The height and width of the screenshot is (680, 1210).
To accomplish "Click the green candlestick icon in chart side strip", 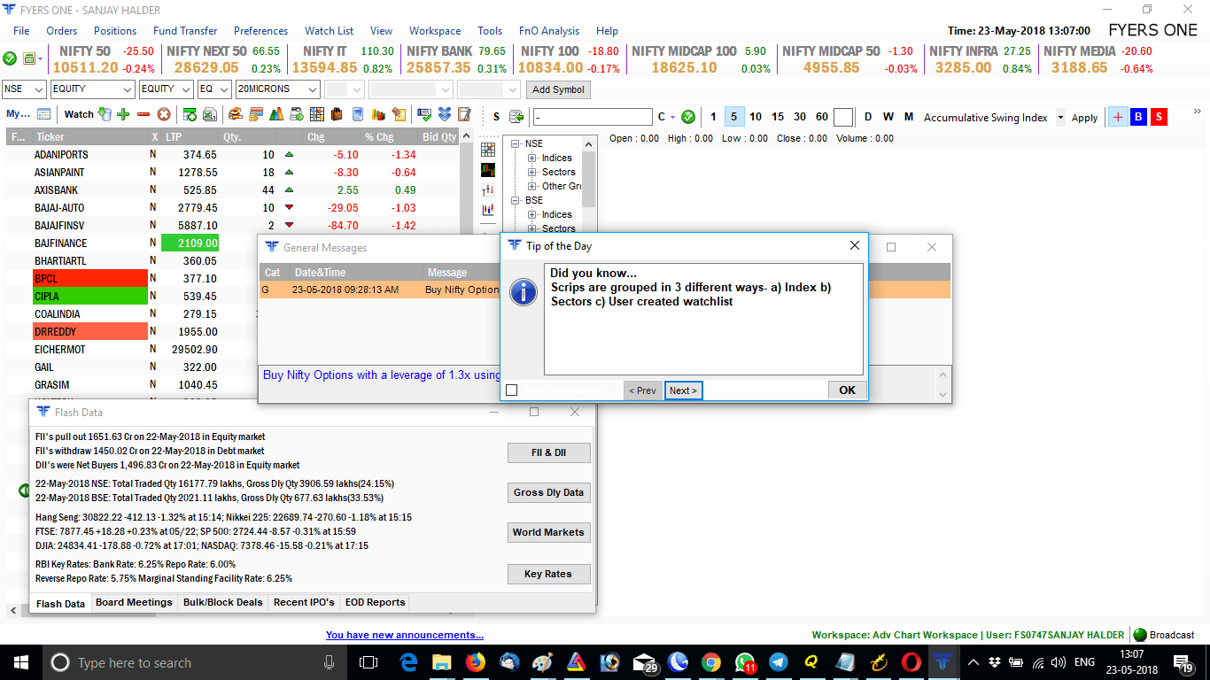I will click(488, 169).
